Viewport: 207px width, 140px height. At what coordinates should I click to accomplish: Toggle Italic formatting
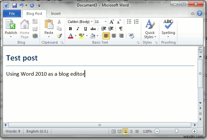tap(78, 28)
